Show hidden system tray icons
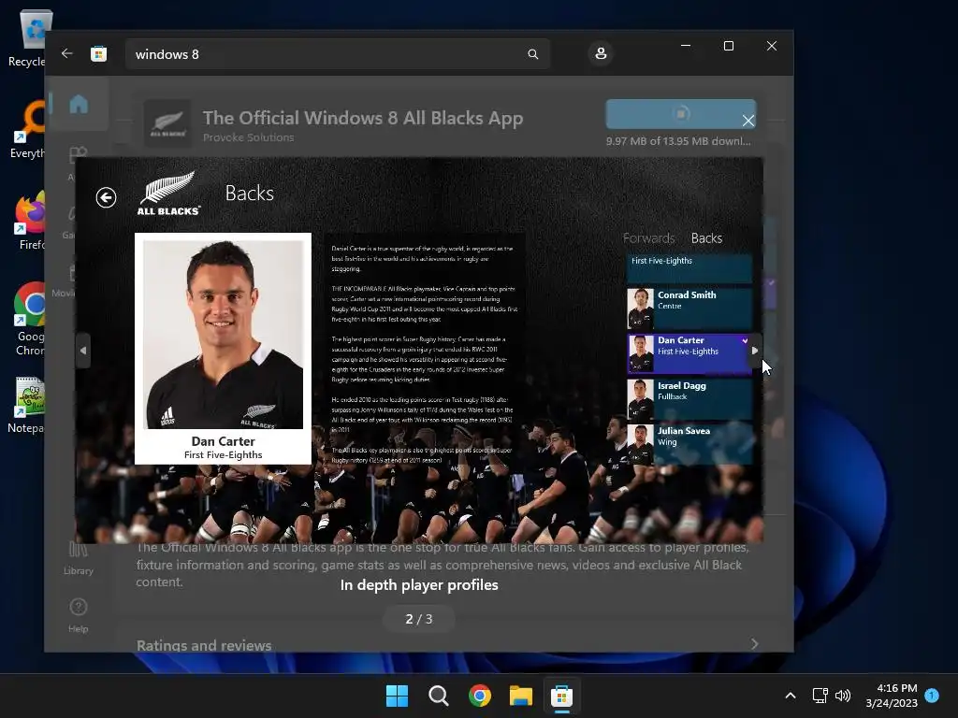This screenshot has height=718, width=958. click(790, 696)
